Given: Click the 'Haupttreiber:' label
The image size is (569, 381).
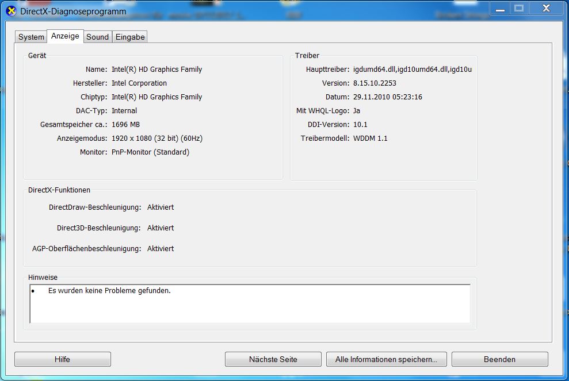Looking at the screenshot, I should 327,69.
